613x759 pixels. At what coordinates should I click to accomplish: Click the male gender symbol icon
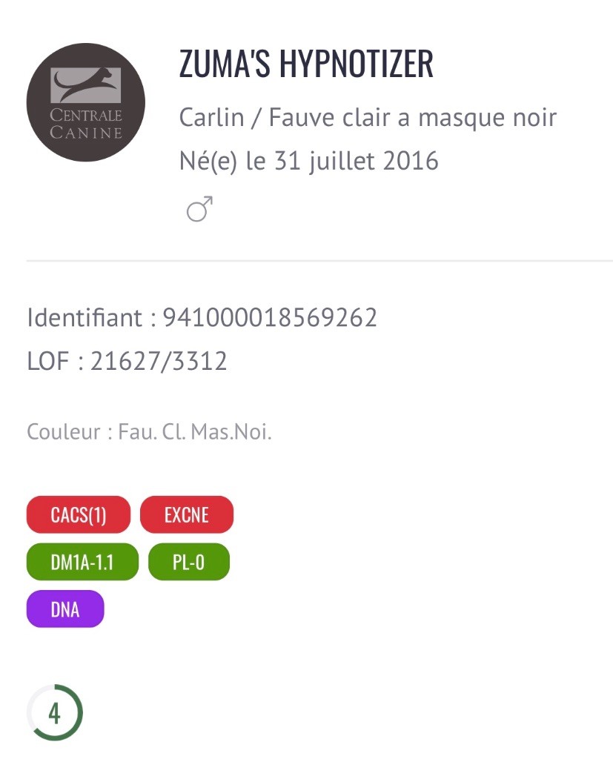(199, 208)
